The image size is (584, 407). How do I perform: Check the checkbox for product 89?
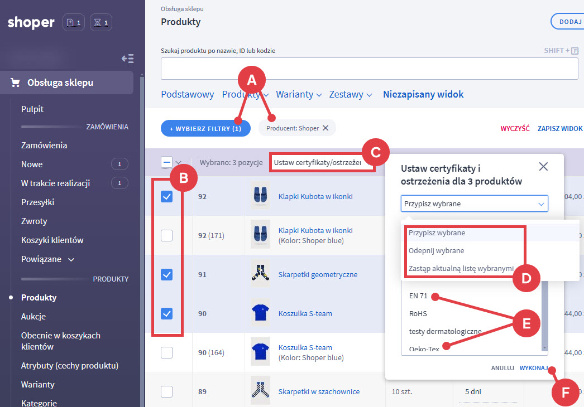coord(166,391)
